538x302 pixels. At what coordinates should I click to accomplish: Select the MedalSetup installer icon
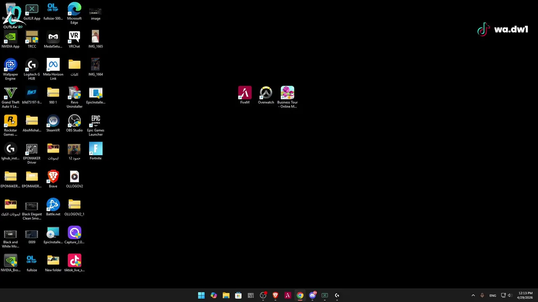point(53,40)
